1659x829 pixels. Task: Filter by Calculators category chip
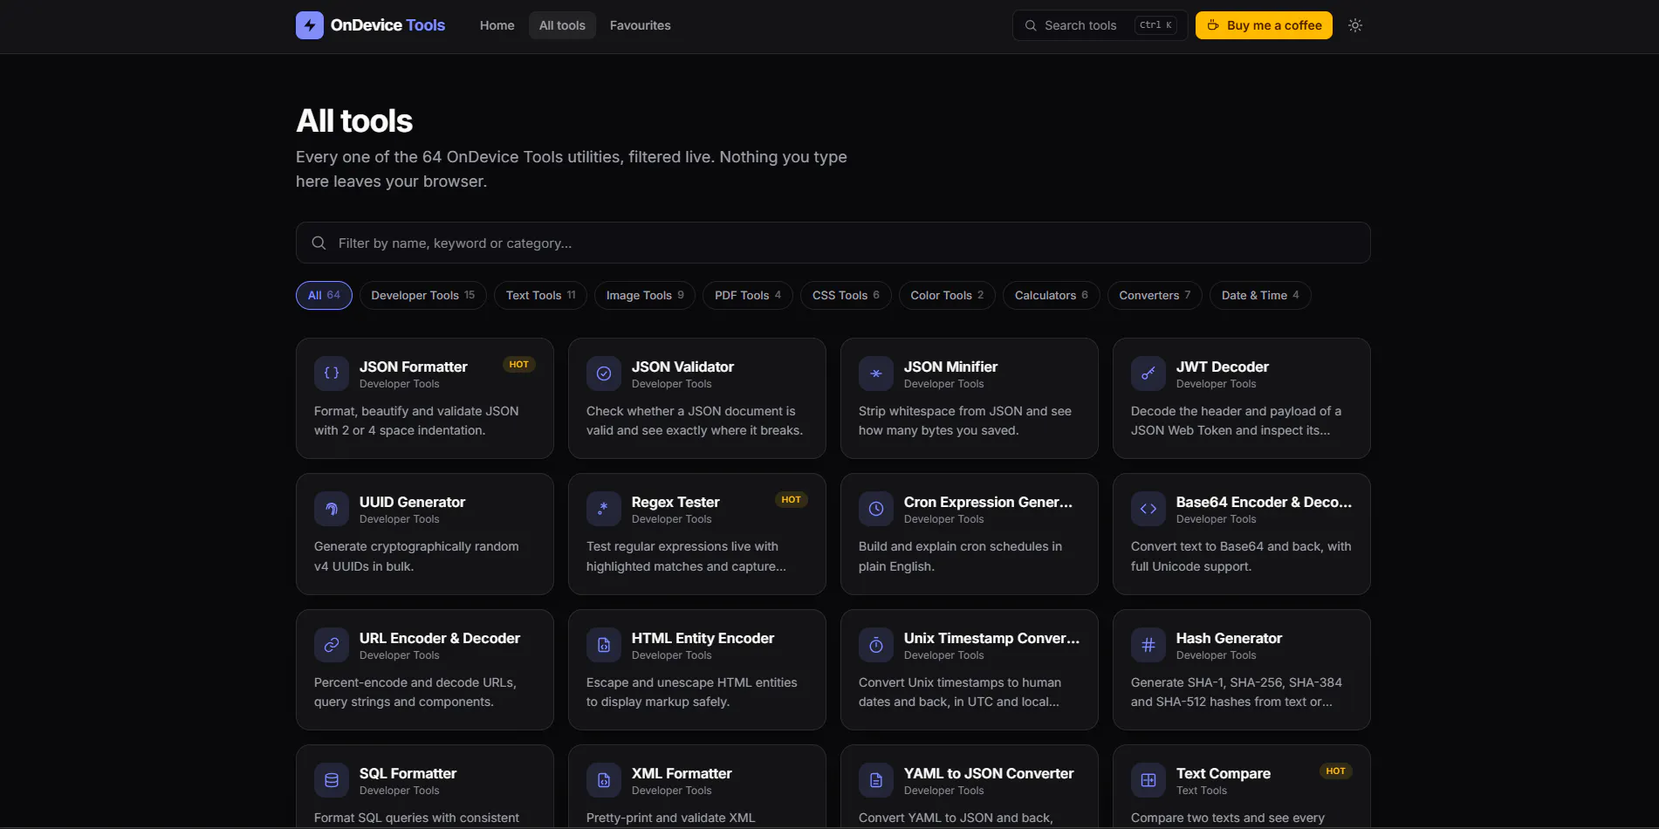(1052, 295)
